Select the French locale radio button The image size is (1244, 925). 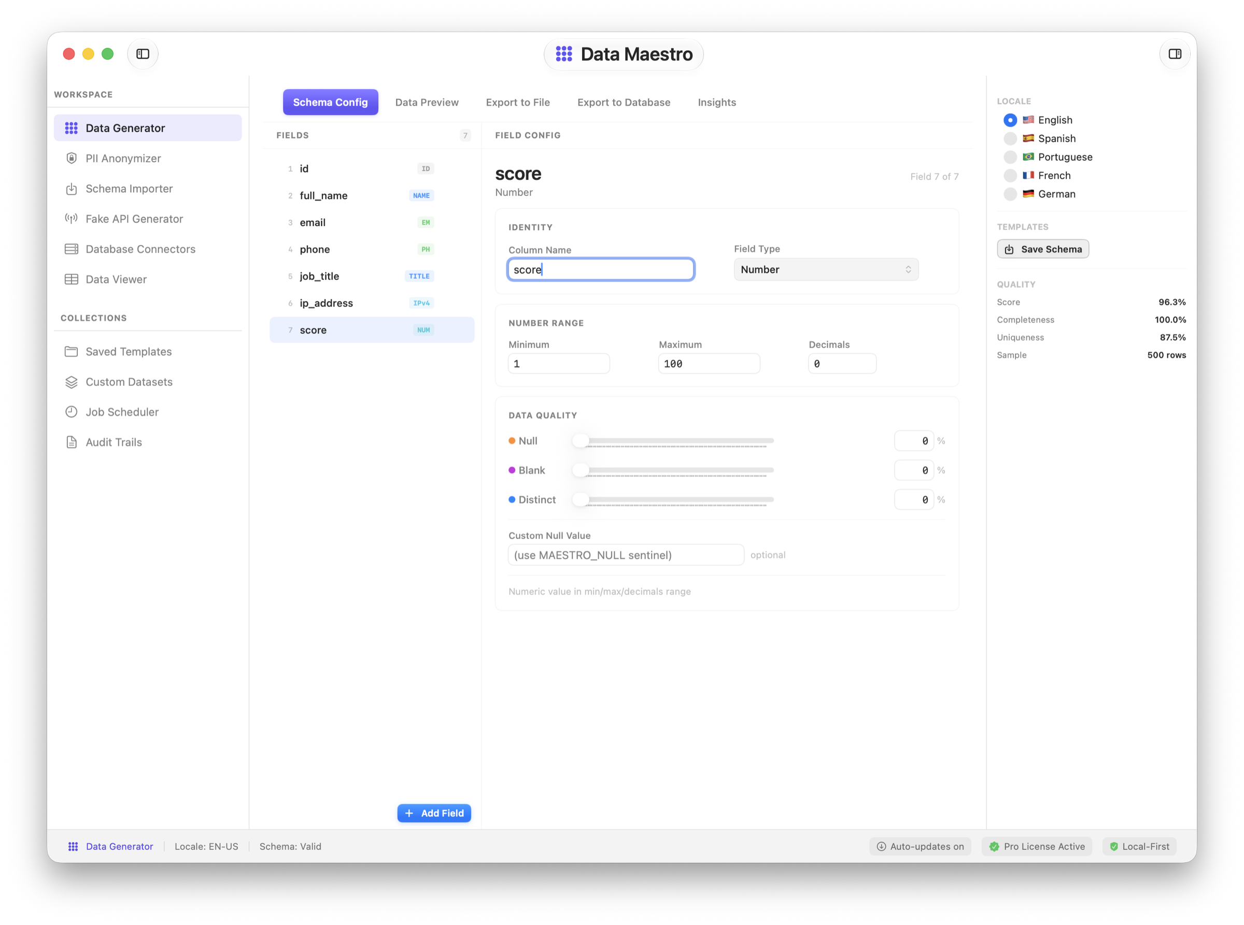(1010, 175)
